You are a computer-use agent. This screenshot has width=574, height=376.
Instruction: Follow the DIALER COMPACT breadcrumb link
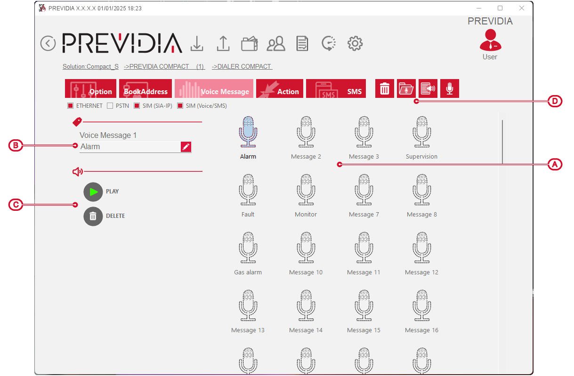click(x=242, y=66)
